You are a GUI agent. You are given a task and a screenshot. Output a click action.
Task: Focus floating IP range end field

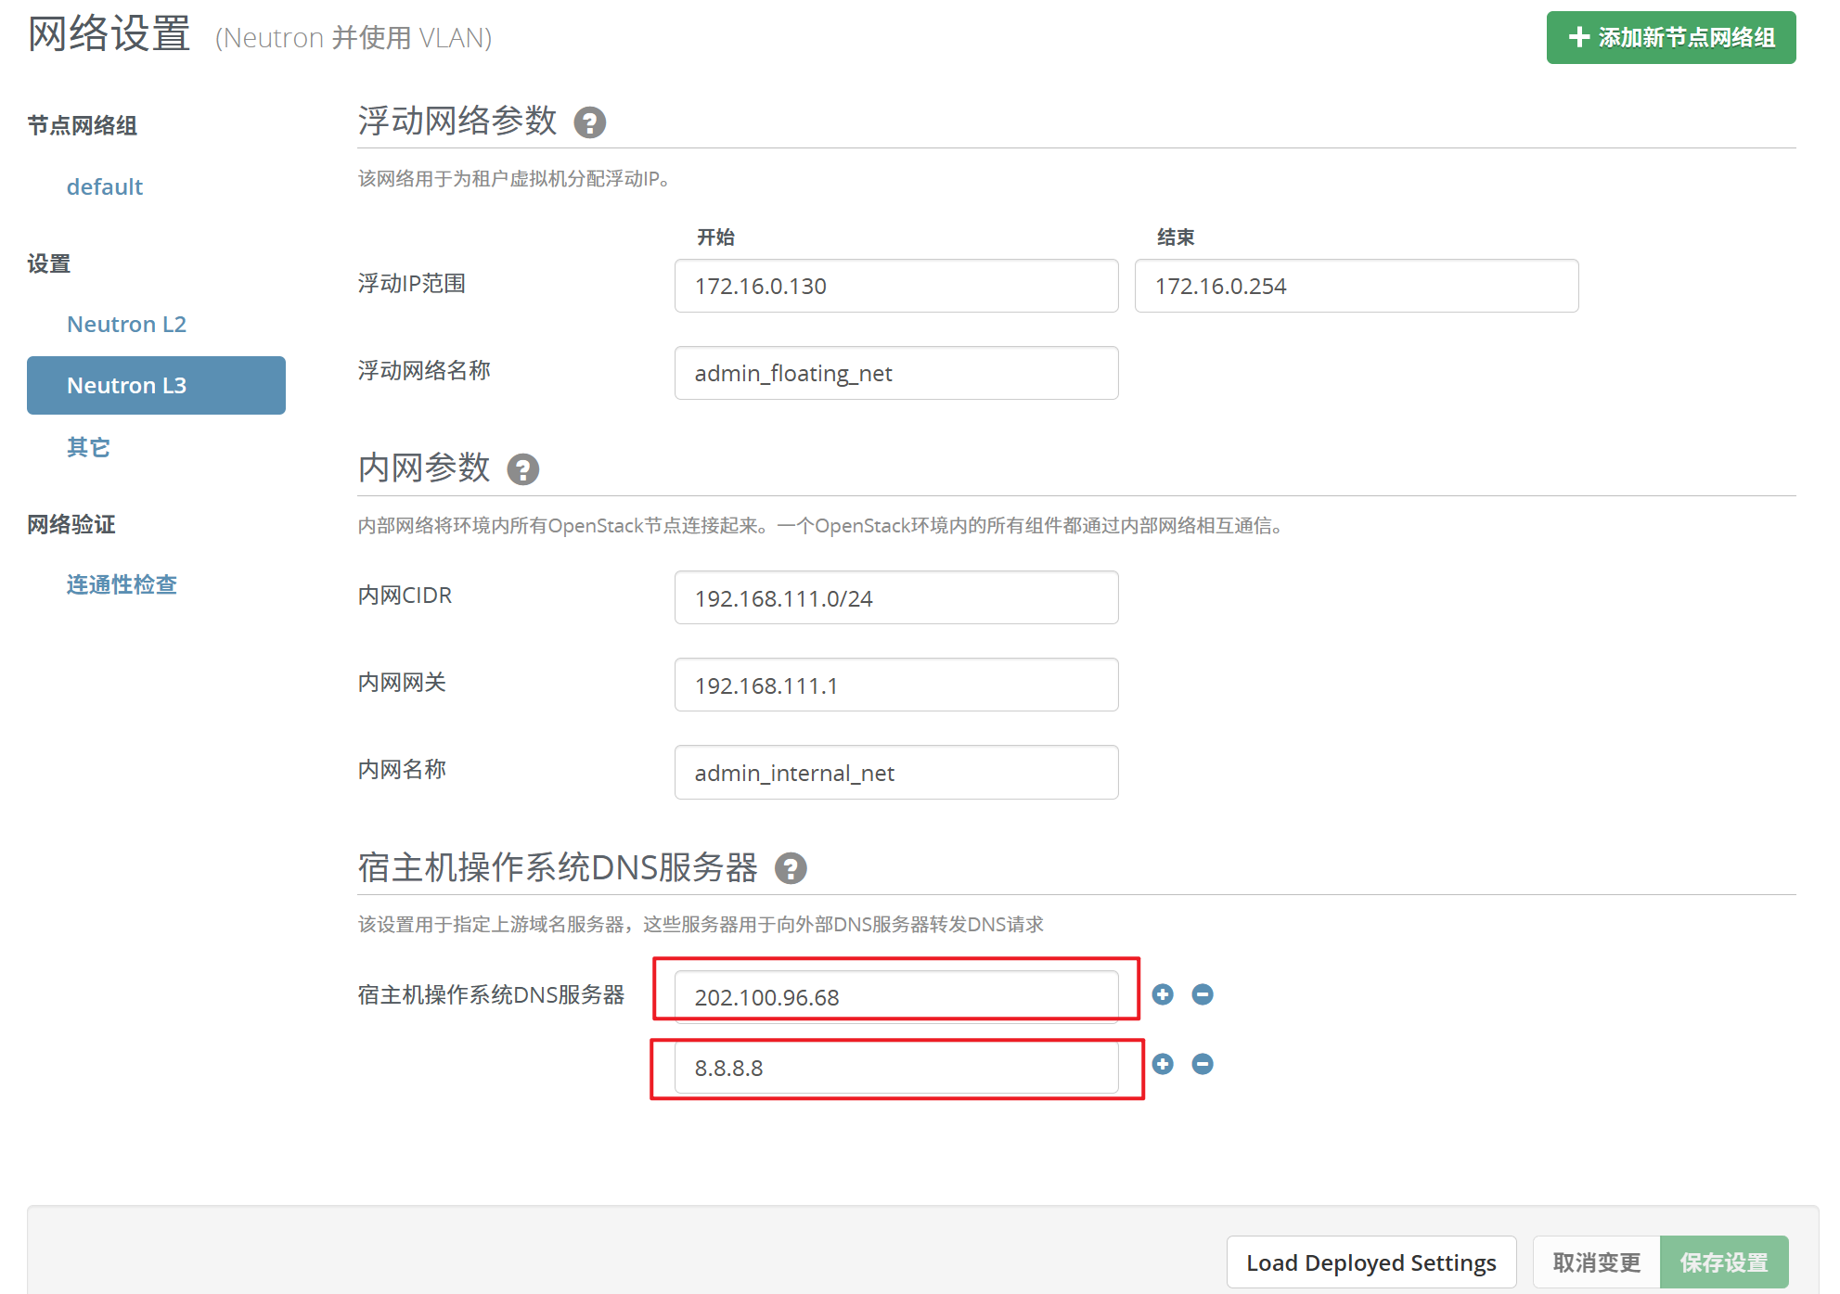pos(1356,286)
